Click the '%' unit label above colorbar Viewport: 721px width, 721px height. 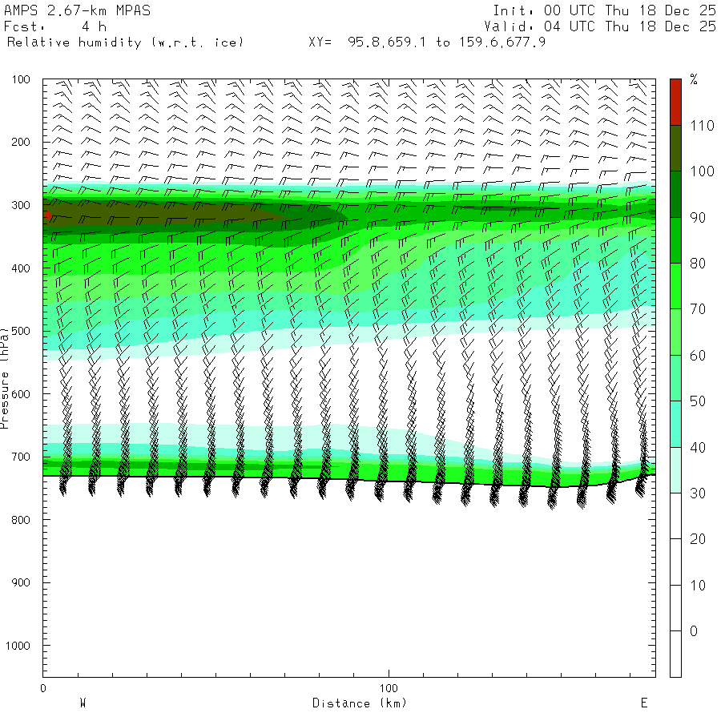click(x=694, y=79)
